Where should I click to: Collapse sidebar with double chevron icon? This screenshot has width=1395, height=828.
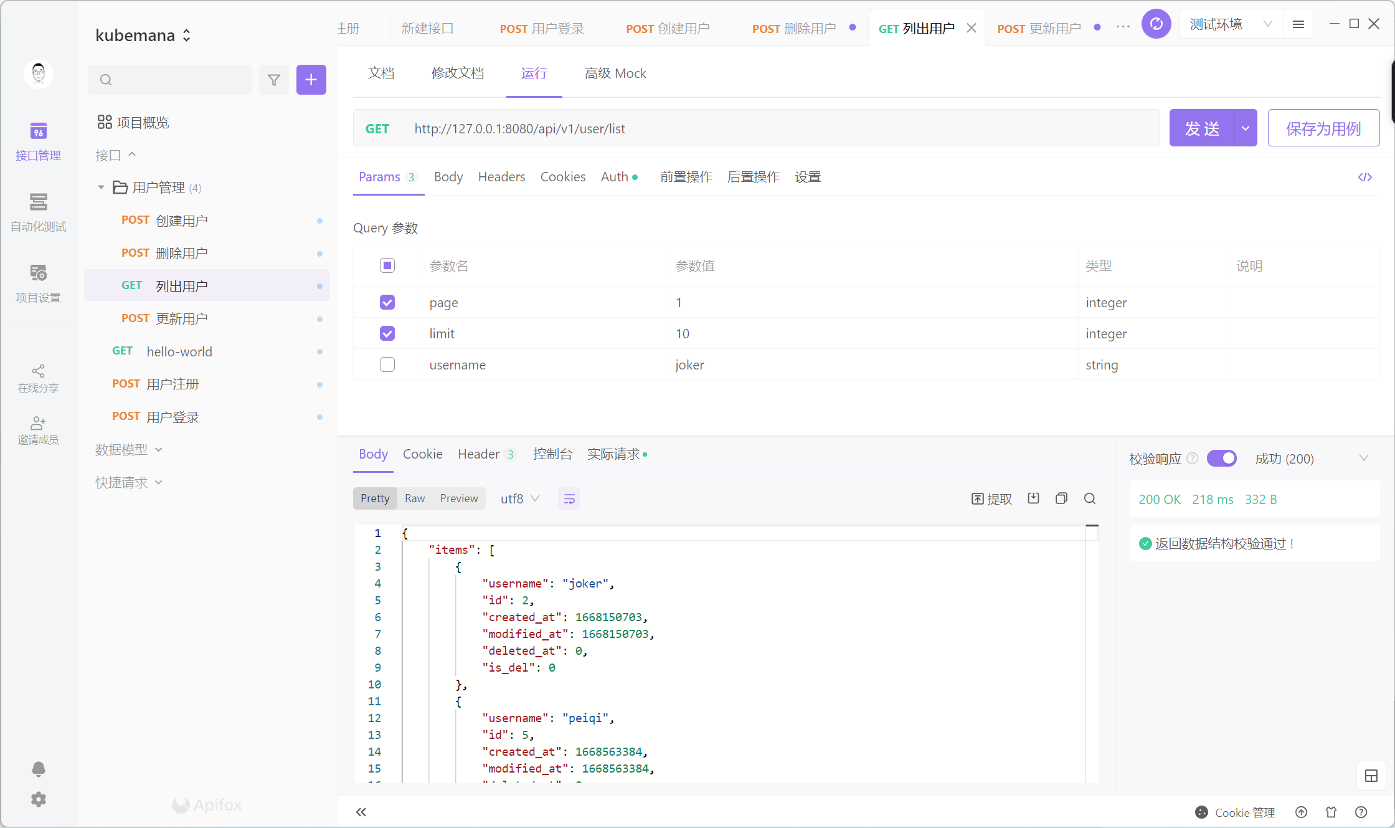pos(361,812)
